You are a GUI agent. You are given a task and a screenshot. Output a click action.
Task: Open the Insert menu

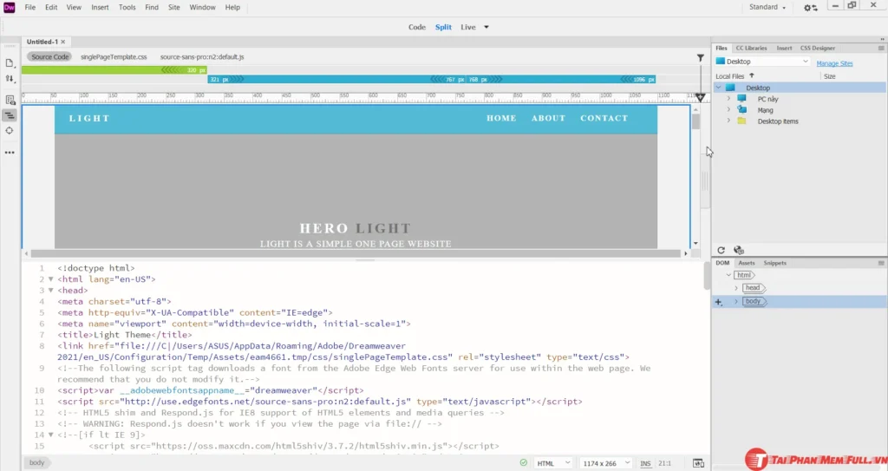click(100, 7)
